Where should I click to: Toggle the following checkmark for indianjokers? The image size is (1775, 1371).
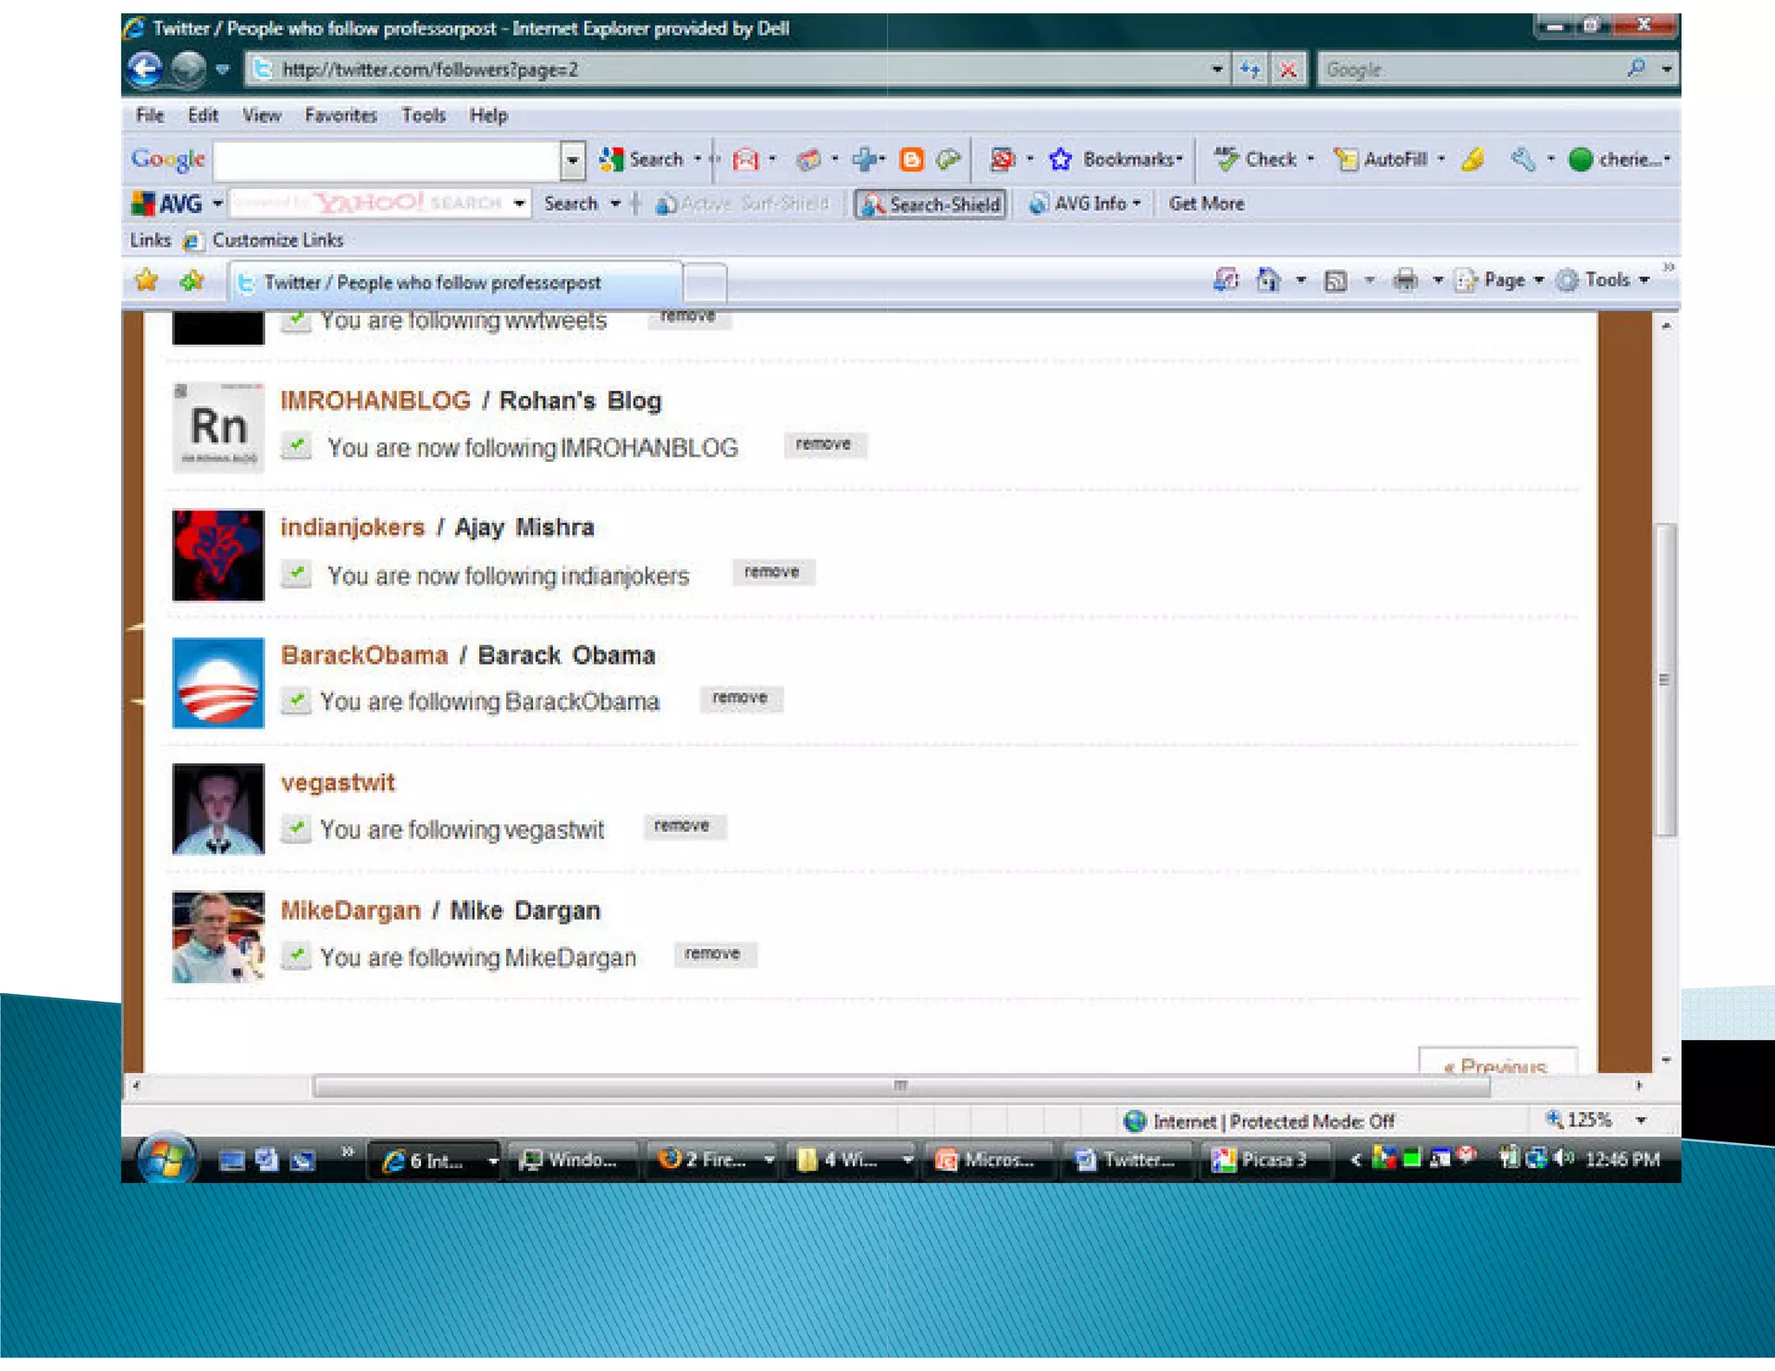pyautogui.click(x=296, y=574)
